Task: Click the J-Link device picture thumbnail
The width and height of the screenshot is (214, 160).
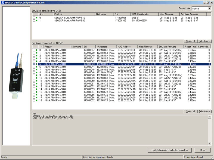Action: [16, 76]
